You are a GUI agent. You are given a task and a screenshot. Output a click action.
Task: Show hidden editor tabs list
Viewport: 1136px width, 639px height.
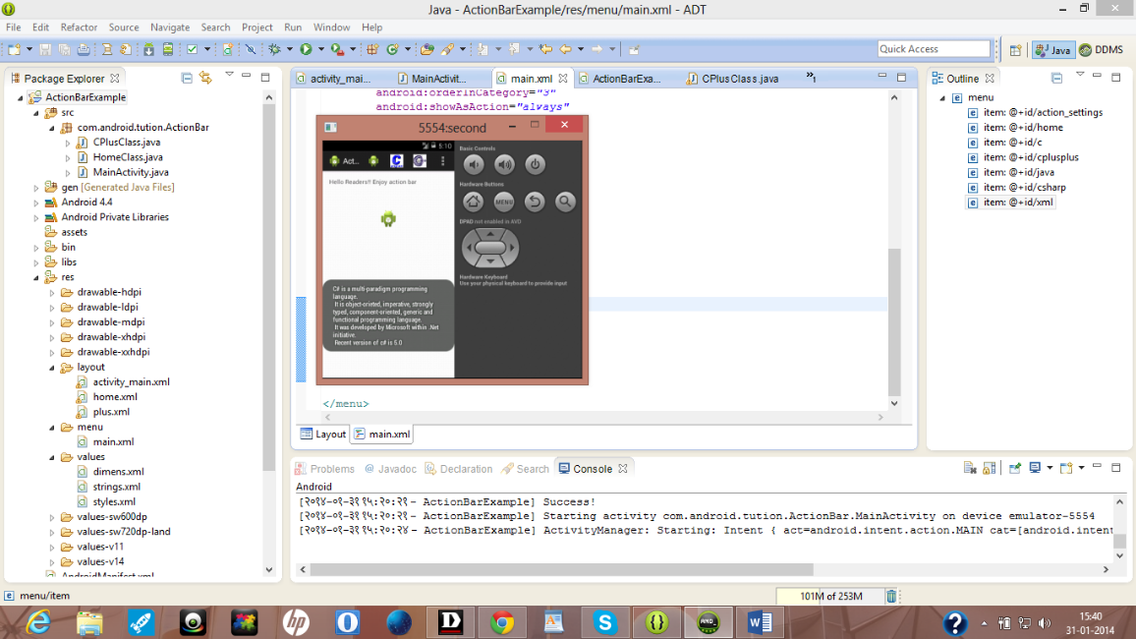click(x=811, y=77)
